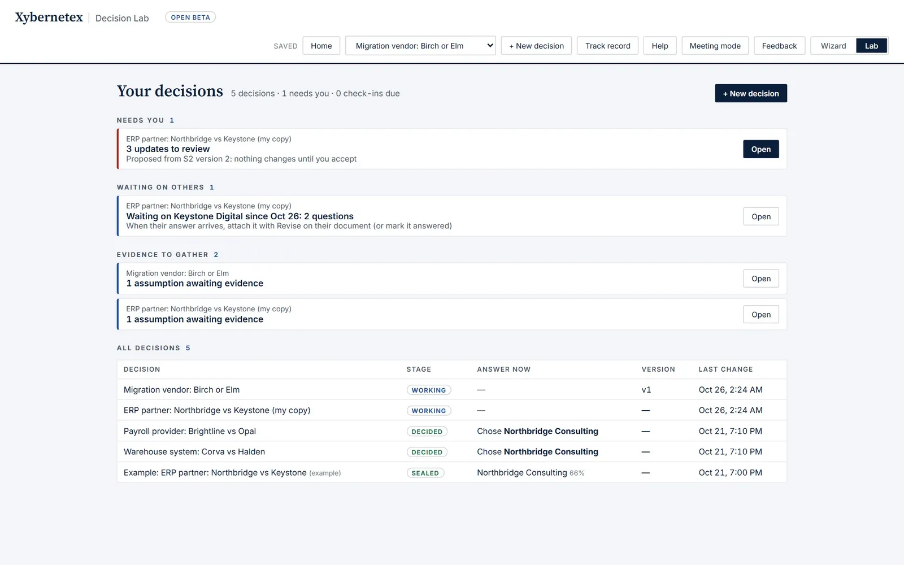904x565 pixels.
Task: Open the Waiting on Keystone Digital item
Action: (760, 216)
